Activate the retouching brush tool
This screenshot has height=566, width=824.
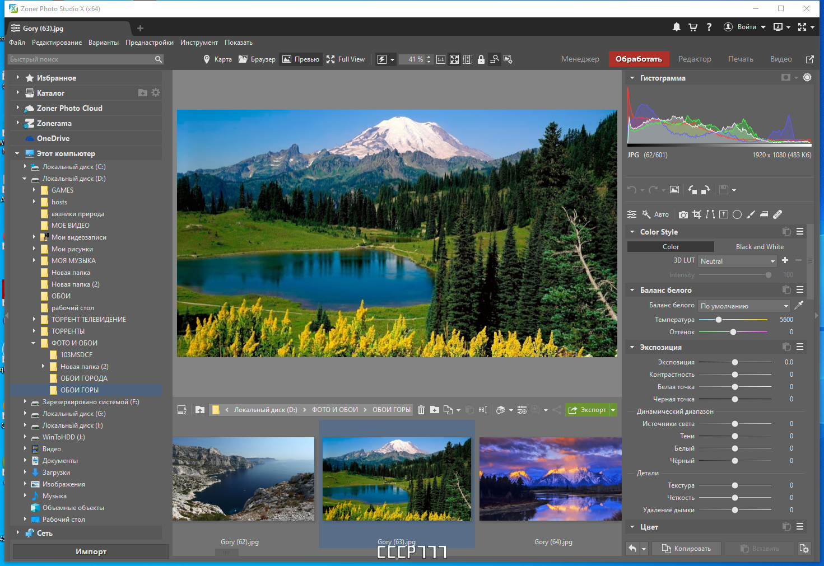click(751, 214)
